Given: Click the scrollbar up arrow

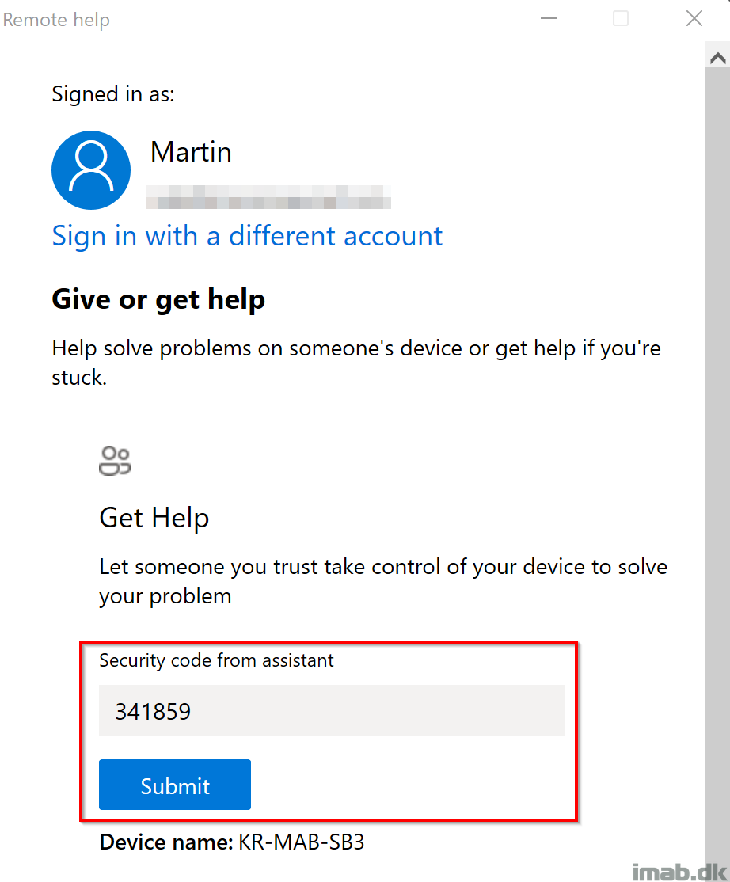Looking at the screenshot, I should (x=717, y=58).
